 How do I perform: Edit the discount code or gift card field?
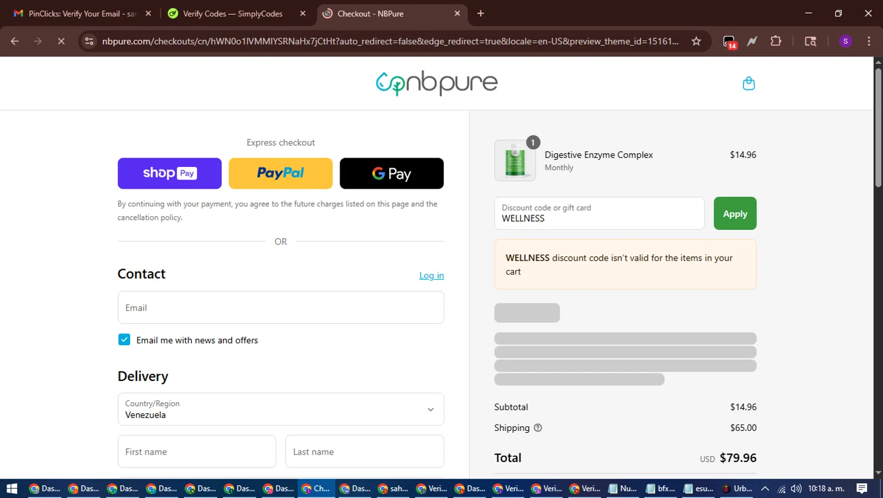point(599,213)
